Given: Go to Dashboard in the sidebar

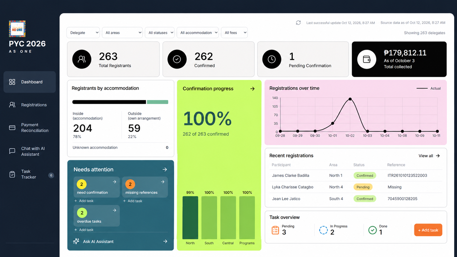Looking at the screenshot, I should pos(30,82).
